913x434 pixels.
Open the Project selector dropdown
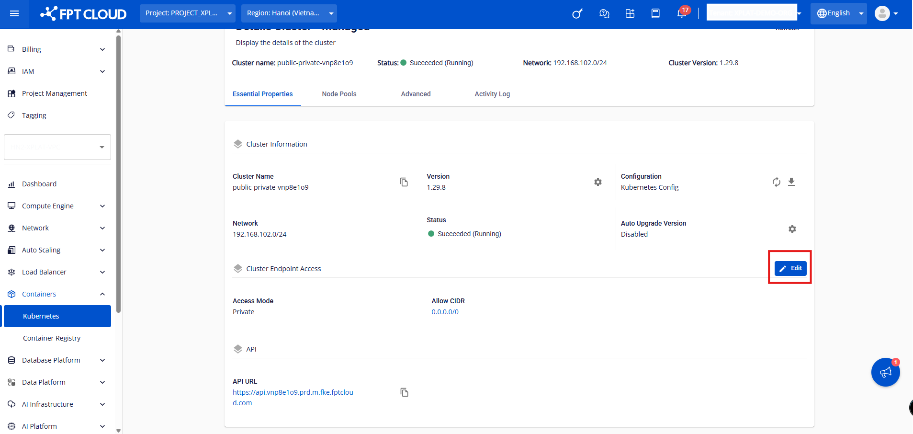point(187,13)
